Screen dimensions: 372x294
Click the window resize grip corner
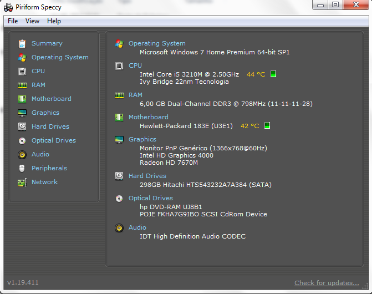tap(365, 286)
